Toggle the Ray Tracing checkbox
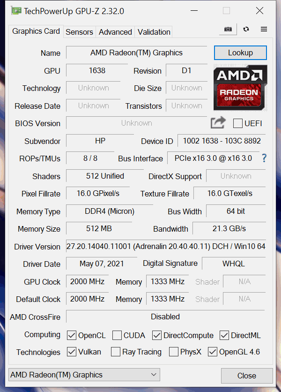This screenshot has height=392, width=281. tap(116, 352)
